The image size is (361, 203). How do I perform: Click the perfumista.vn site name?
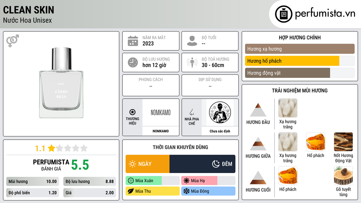325,13
